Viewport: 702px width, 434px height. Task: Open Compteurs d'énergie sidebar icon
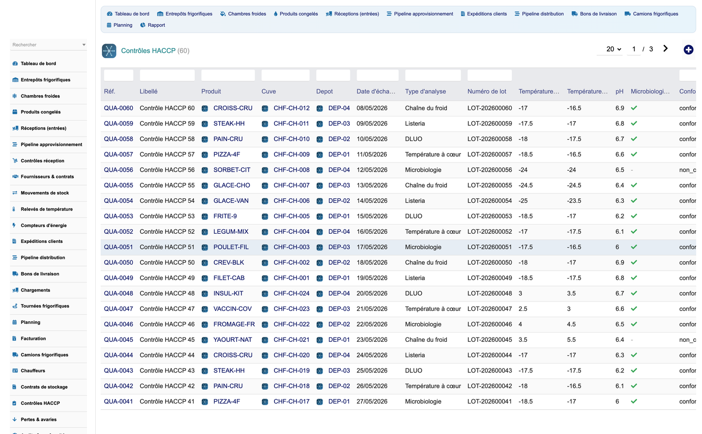15,225
